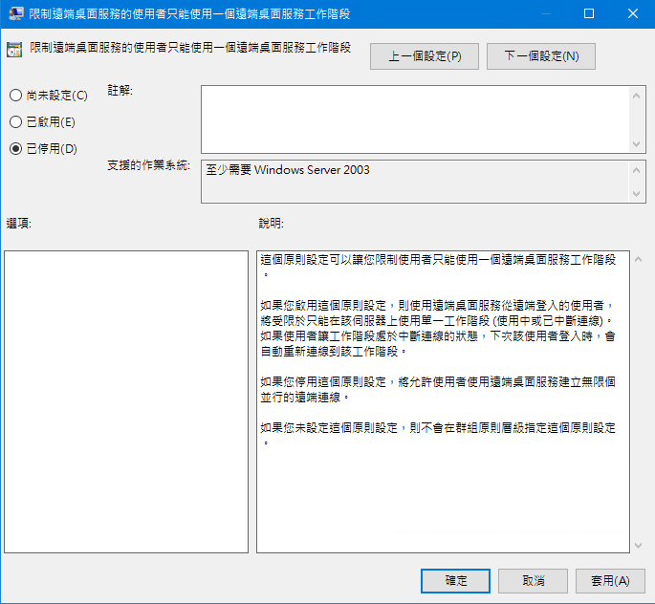
Task: Click inside the 註解 comment text box
Action: 415,118
